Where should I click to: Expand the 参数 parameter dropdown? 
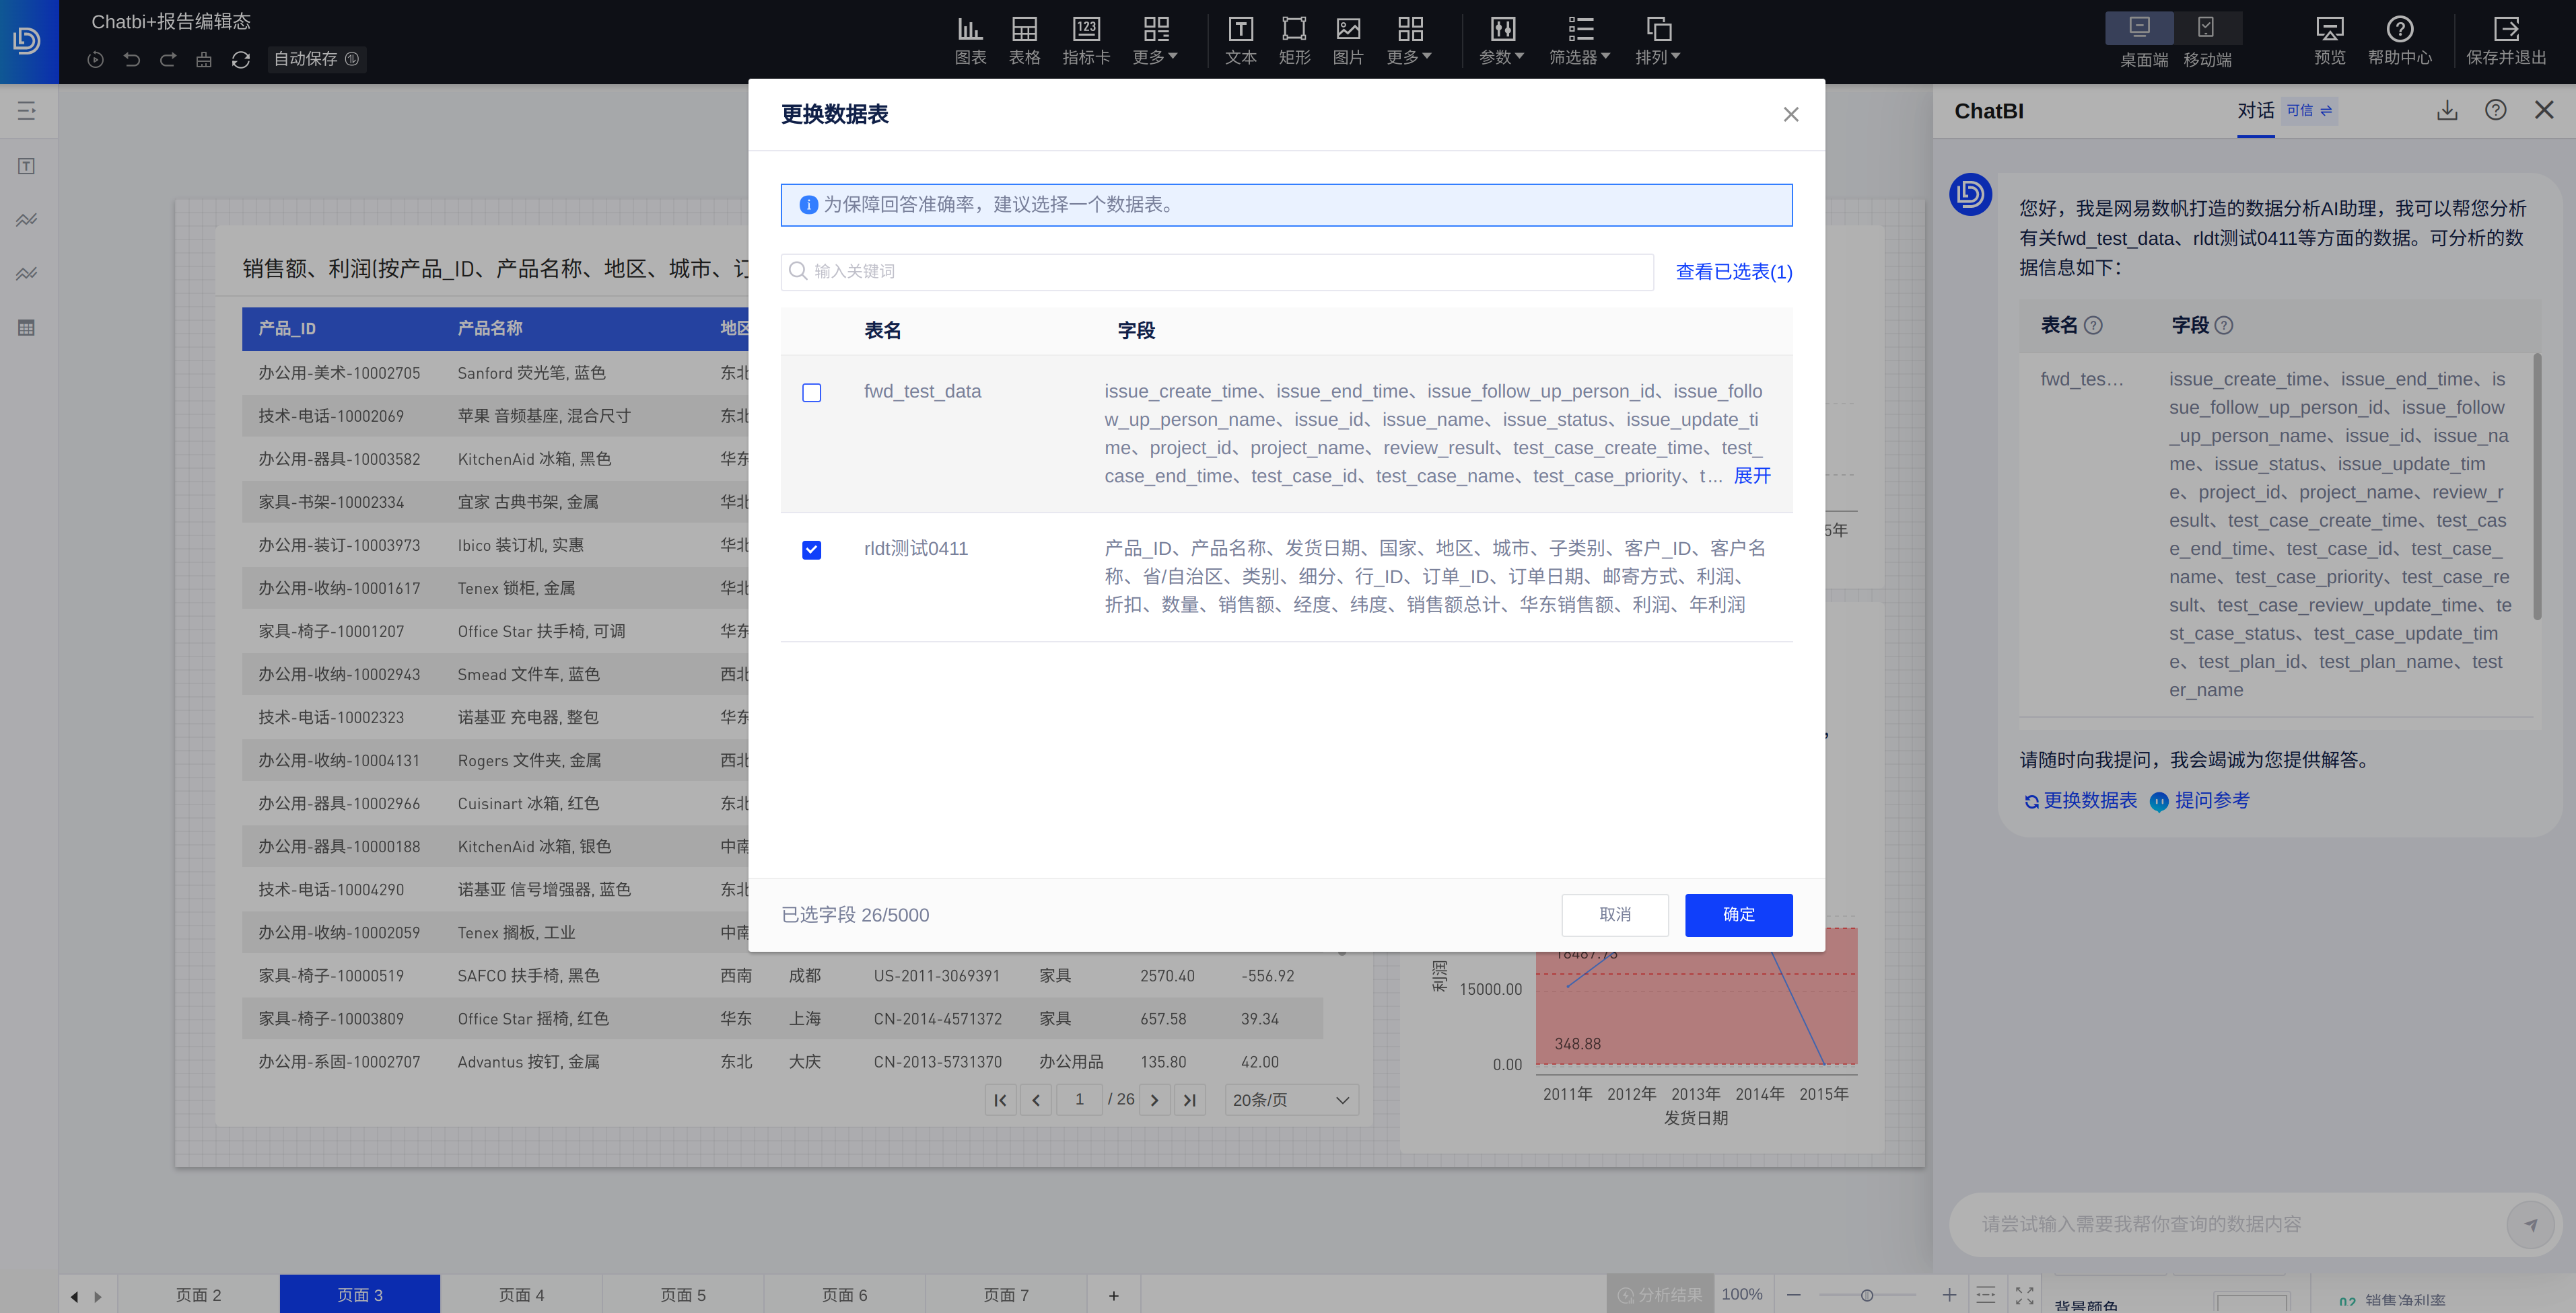[1501, 40]
